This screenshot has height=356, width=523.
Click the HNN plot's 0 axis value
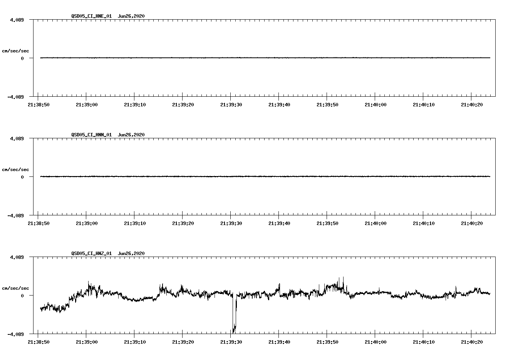coord(22,177)
